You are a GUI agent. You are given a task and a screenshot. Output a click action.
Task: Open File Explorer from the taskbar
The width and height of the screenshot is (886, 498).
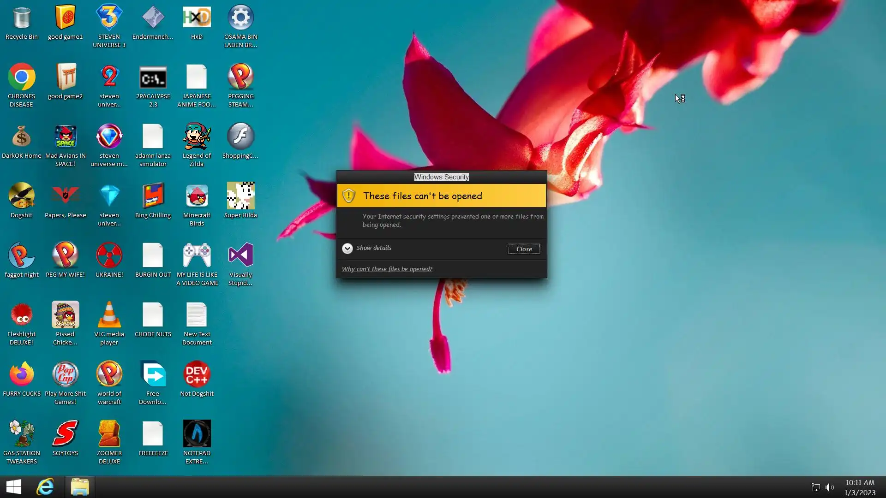(79, 487)
